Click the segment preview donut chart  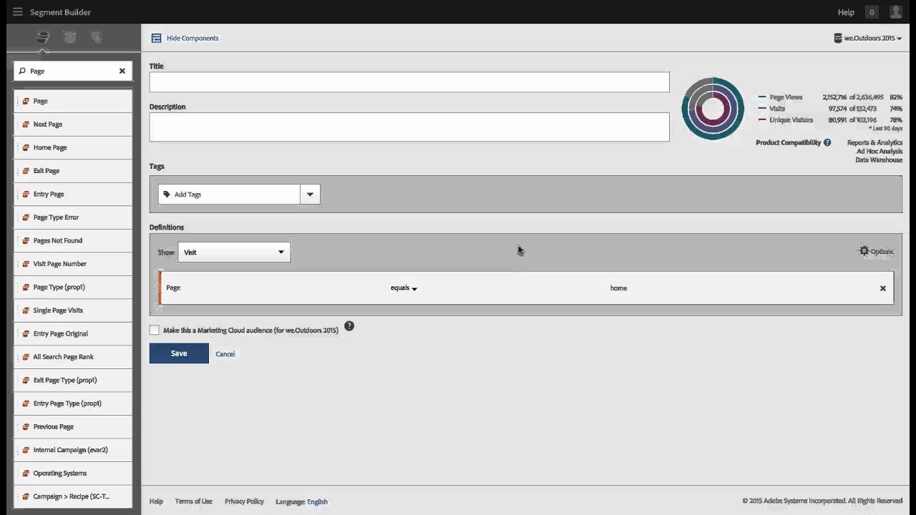pyautogui.click(x=713, y=109)
